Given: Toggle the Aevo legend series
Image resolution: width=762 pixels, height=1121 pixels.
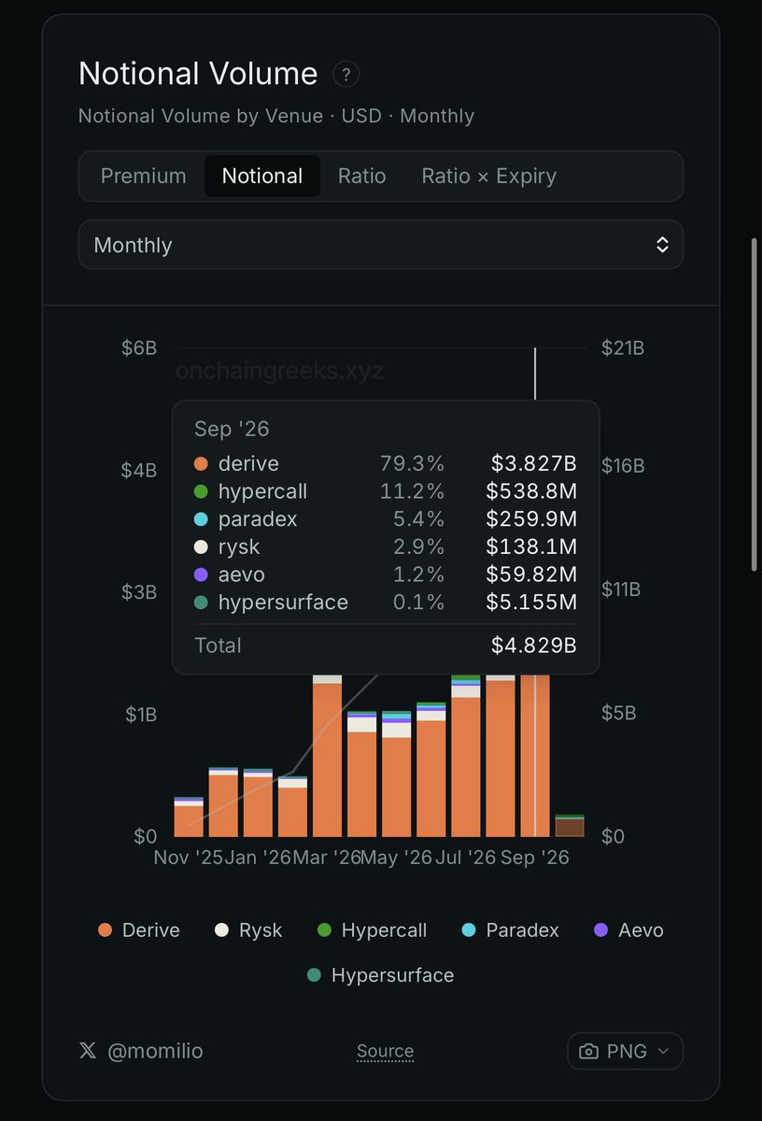Looking at the screenshot, I should [628, 930].
